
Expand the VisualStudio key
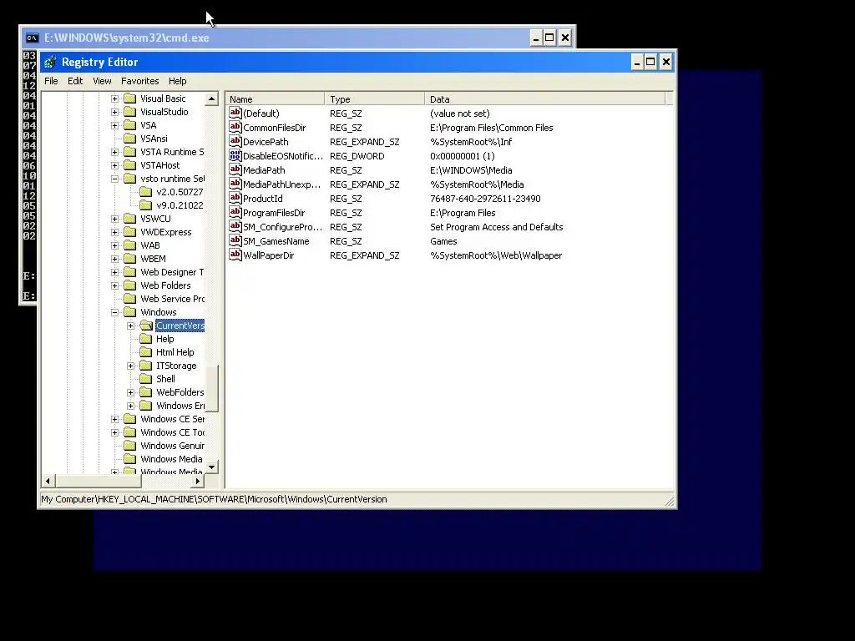pyautogui.click(x=114, y=112)
